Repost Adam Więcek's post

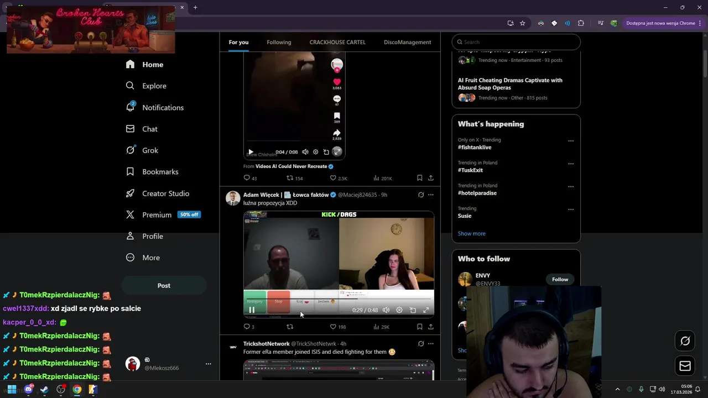coord(290,327)
